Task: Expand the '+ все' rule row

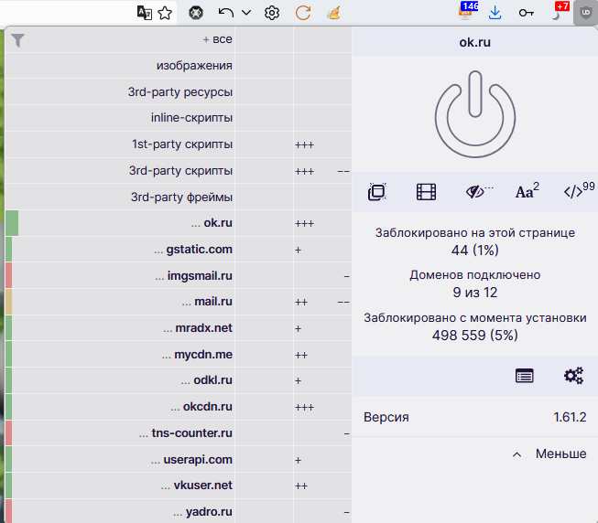Action: tap(120, 39)
